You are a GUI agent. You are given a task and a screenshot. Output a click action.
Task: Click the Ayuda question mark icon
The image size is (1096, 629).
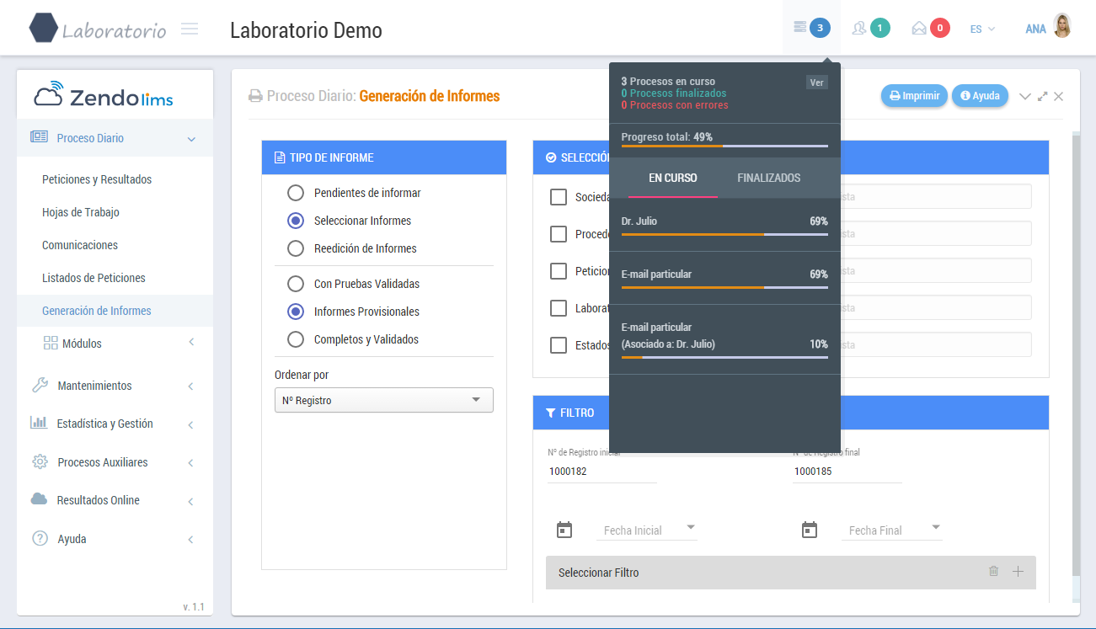pyautogui.click(x=40, y=538)
